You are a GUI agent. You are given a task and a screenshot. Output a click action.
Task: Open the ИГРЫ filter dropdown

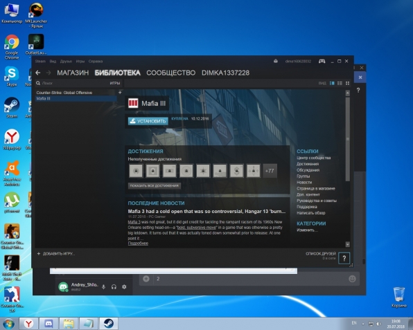[x=115, y=83]
